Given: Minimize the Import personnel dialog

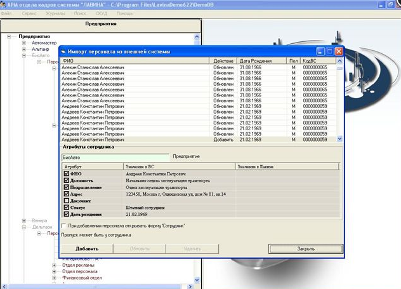Looking at the screenshot, I should click(321, 51).
